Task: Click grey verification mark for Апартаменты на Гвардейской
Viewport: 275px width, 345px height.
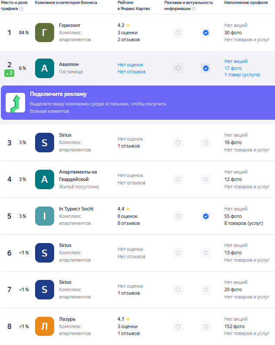Action: 206,180
